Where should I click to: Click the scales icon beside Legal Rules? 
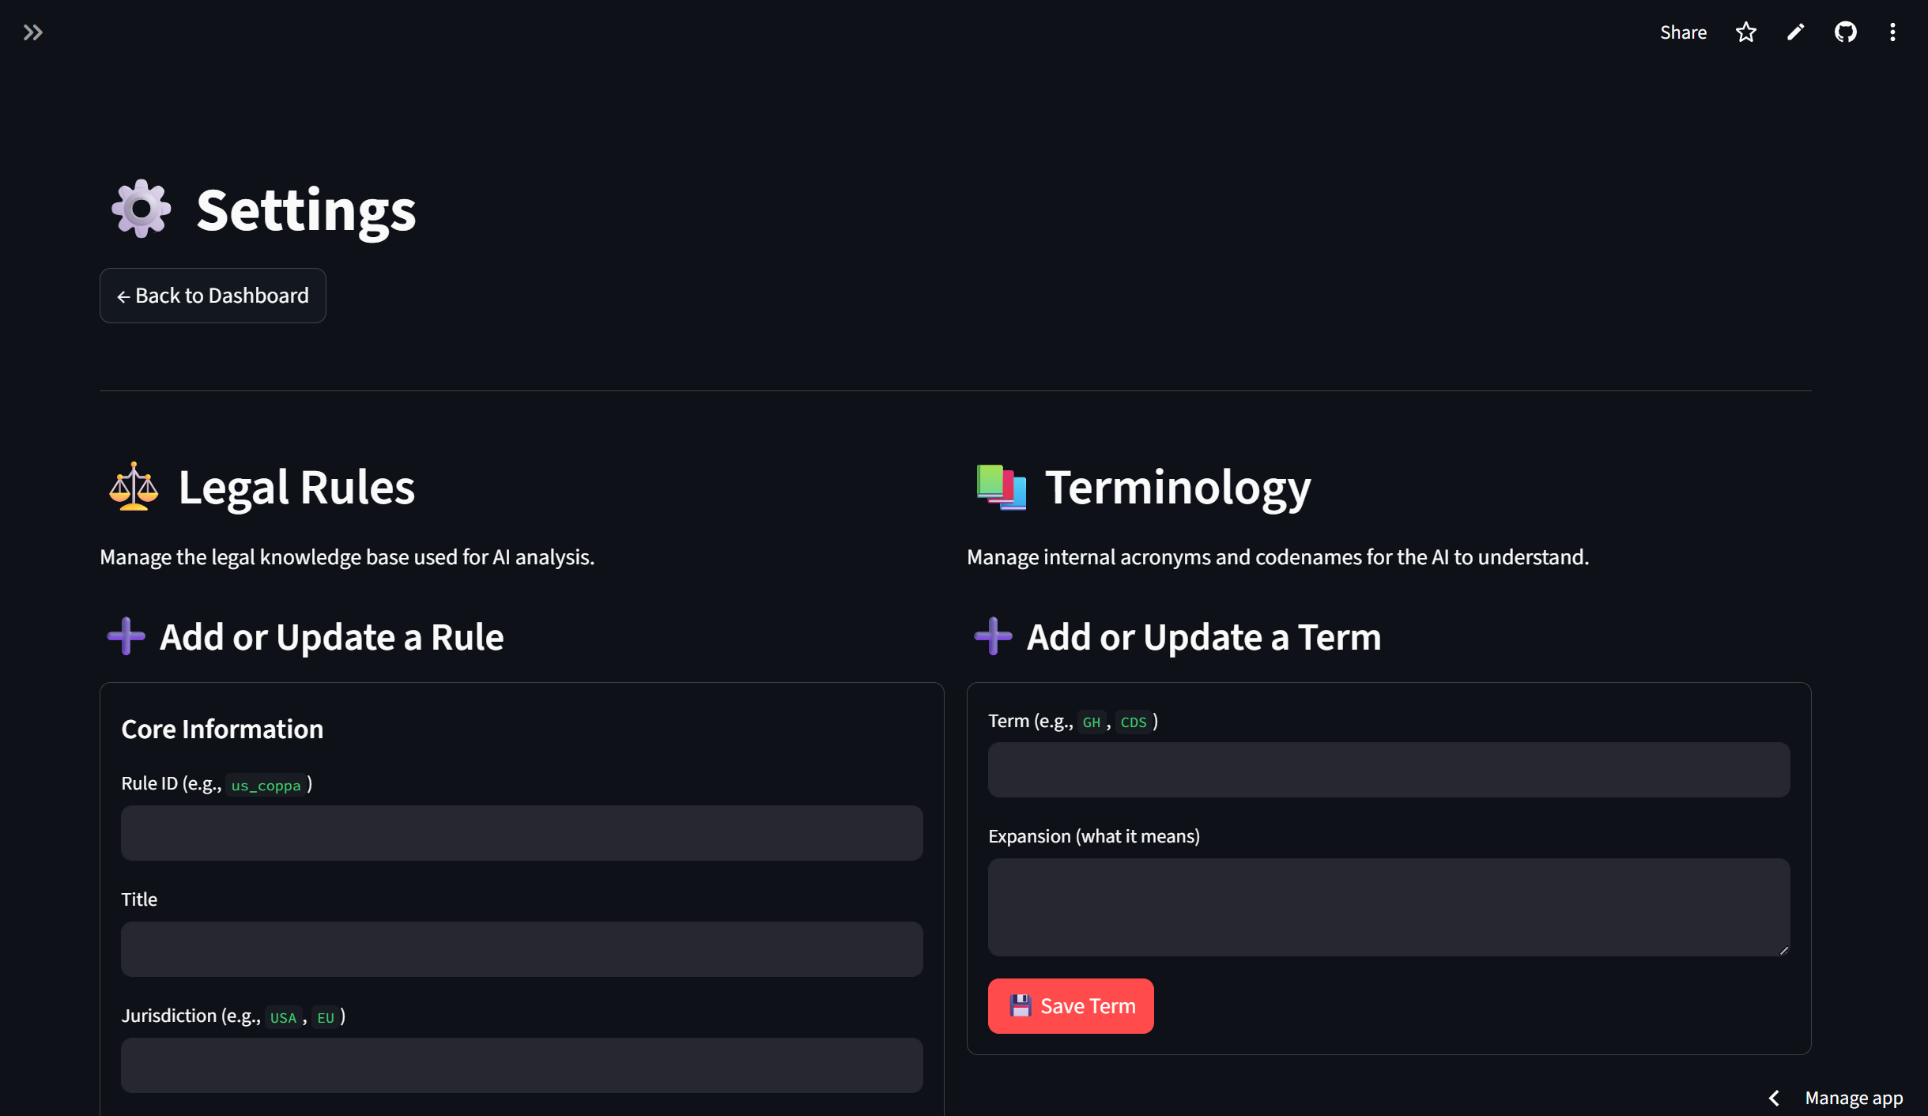point(133,486)
